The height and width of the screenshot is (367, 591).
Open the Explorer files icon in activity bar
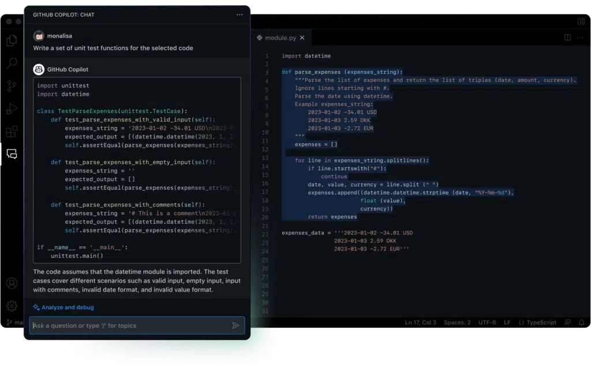[12, 40]
